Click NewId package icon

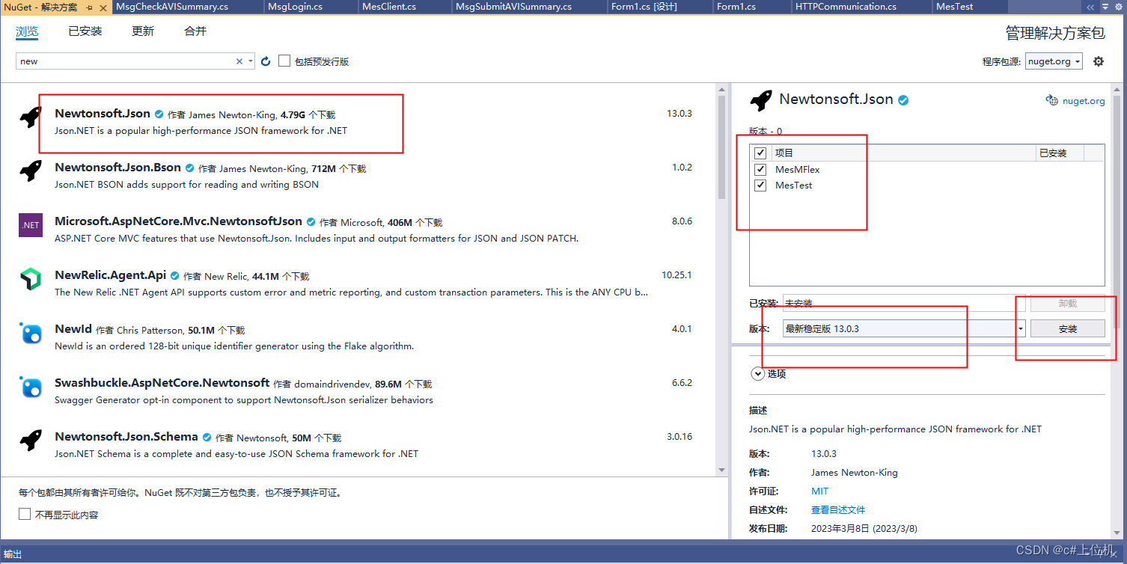click(x=31, y=333)
